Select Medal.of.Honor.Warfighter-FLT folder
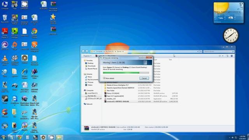The height and width of the screenshot is (140, 249). pyautogui.click(x=141, y=85)
